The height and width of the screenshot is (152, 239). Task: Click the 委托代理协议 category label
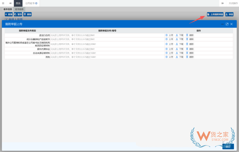[x=43, y=49]
